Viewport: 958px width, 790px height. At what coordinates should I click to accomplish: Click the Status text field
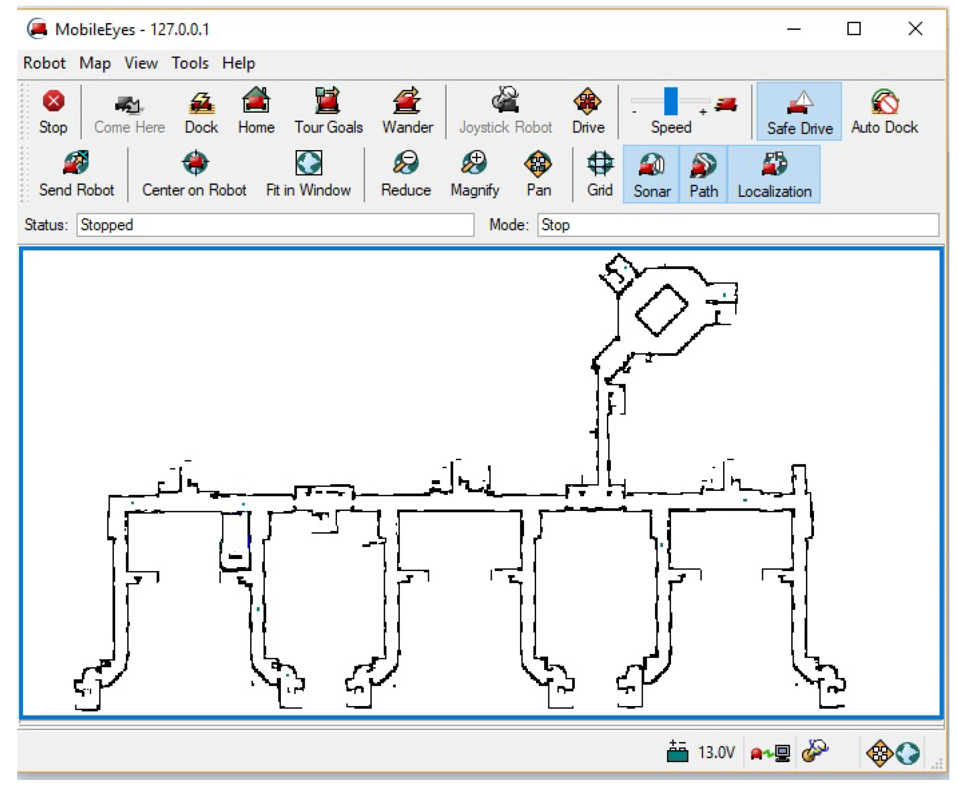(x=275, y=225)
